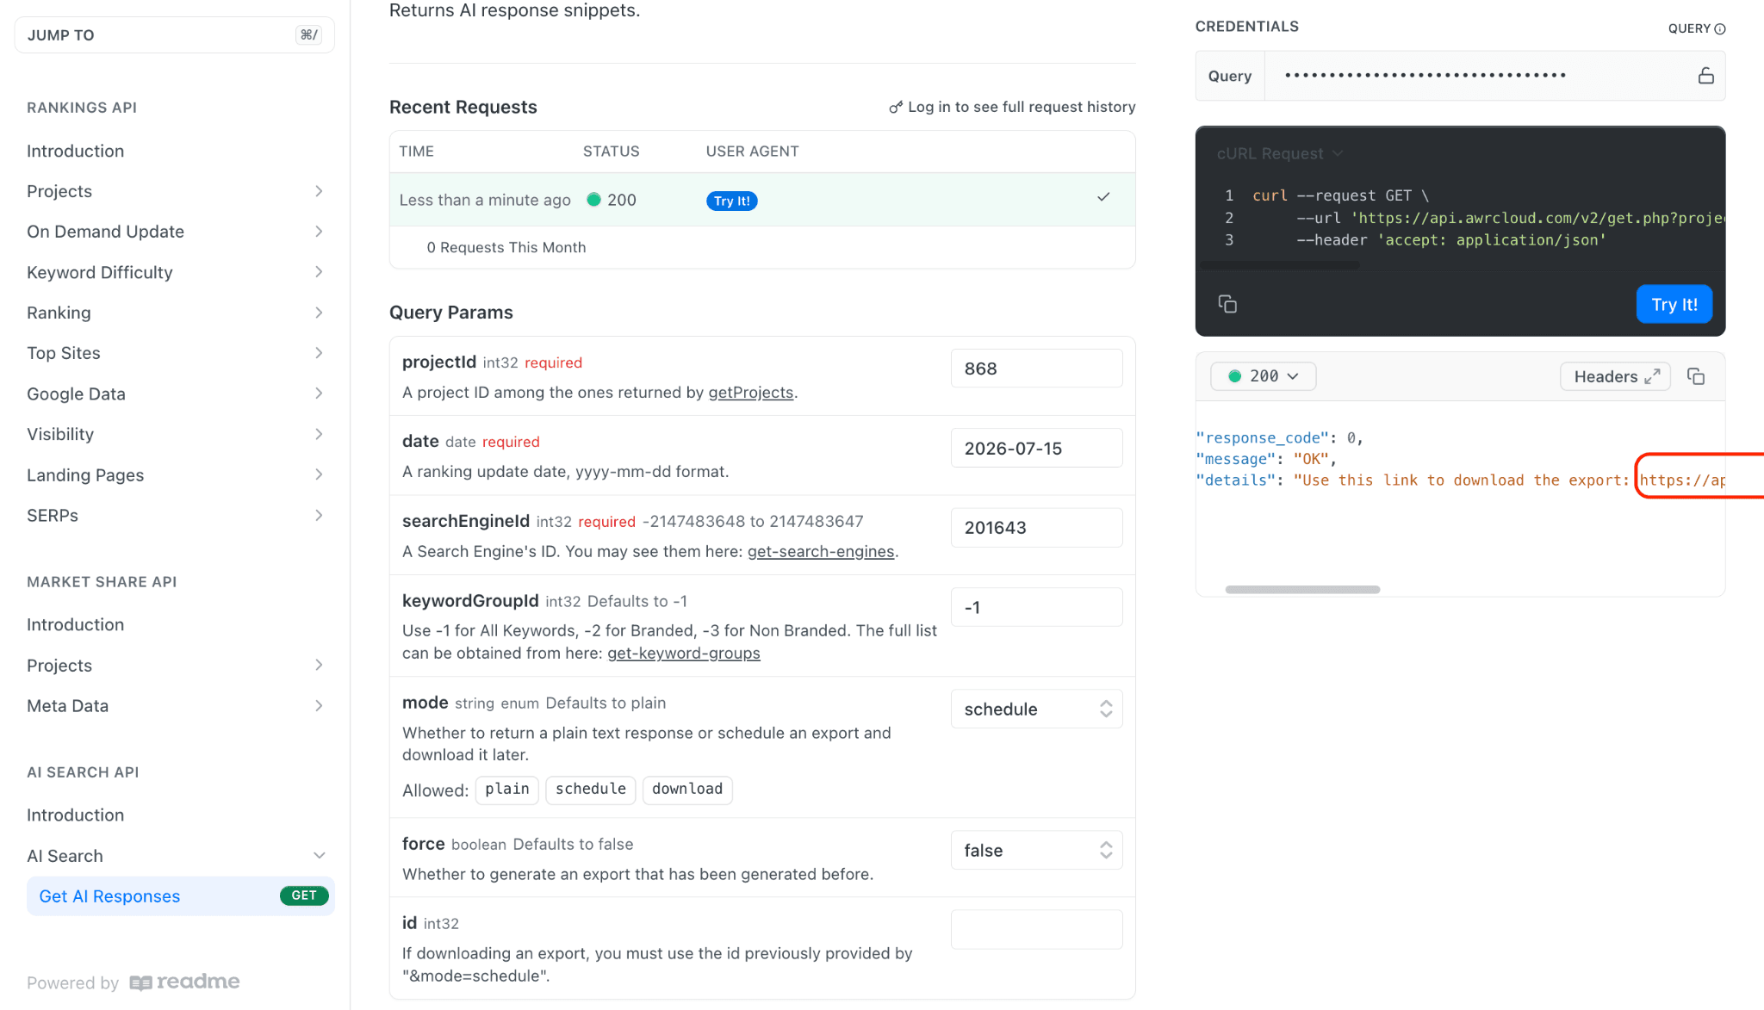Expand Landing Pages section
This screenshot has width=1764, height=1010.
[x=319, y=474]
